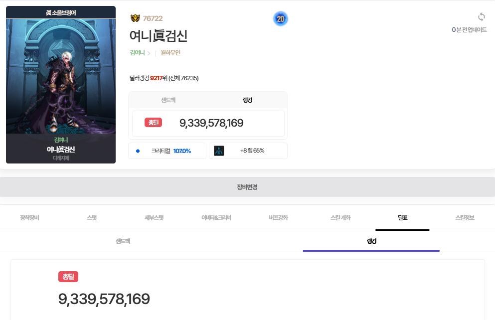
Task: Select 랭킹 in the top summary card
Action: 247,100
